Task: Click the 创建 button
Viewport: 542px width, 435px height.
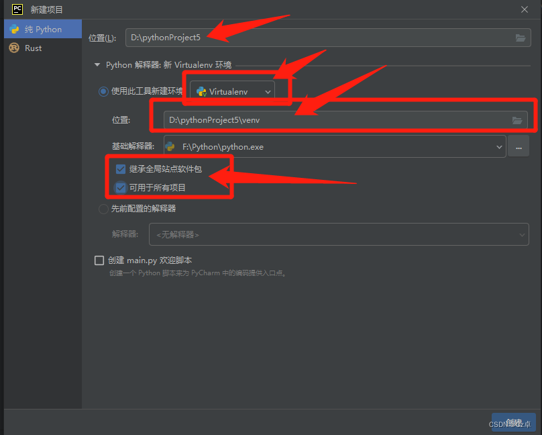Action: point(514,422)
